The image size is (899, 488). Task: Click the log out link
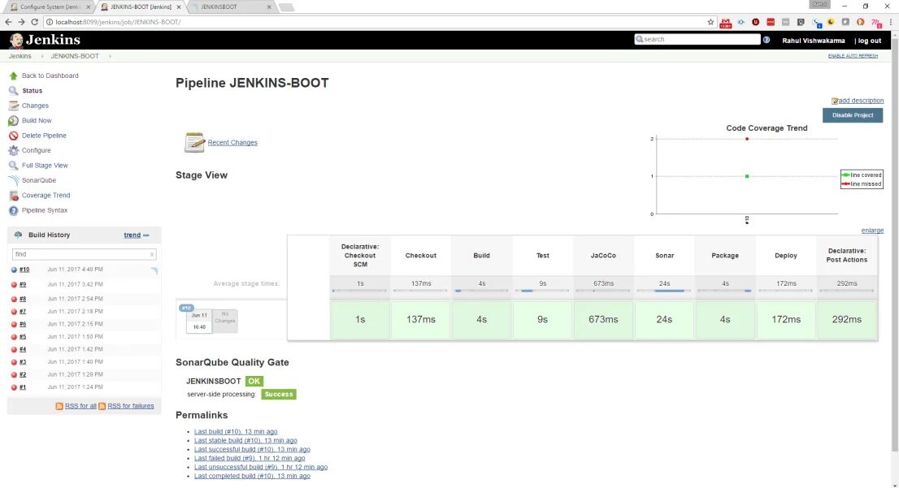[869, 41]
